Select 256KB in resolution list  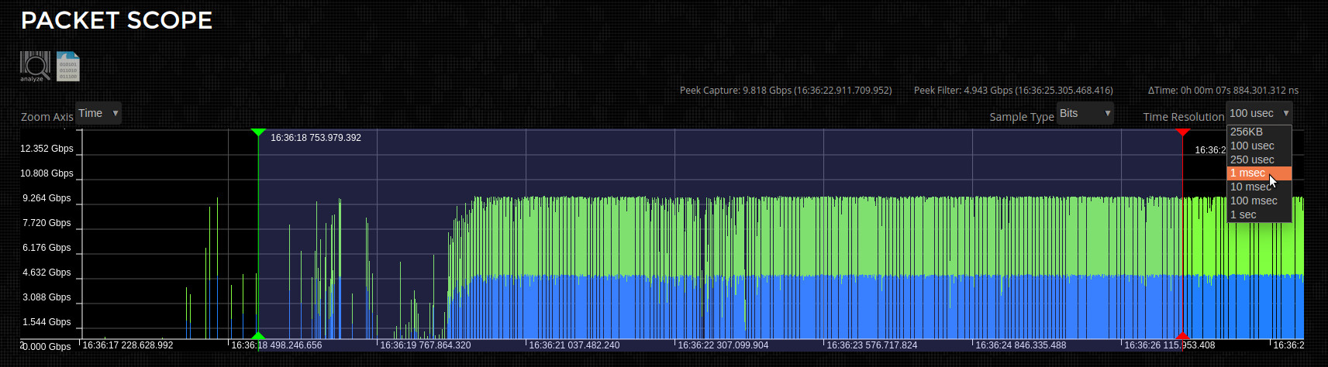pos(1259,132)
